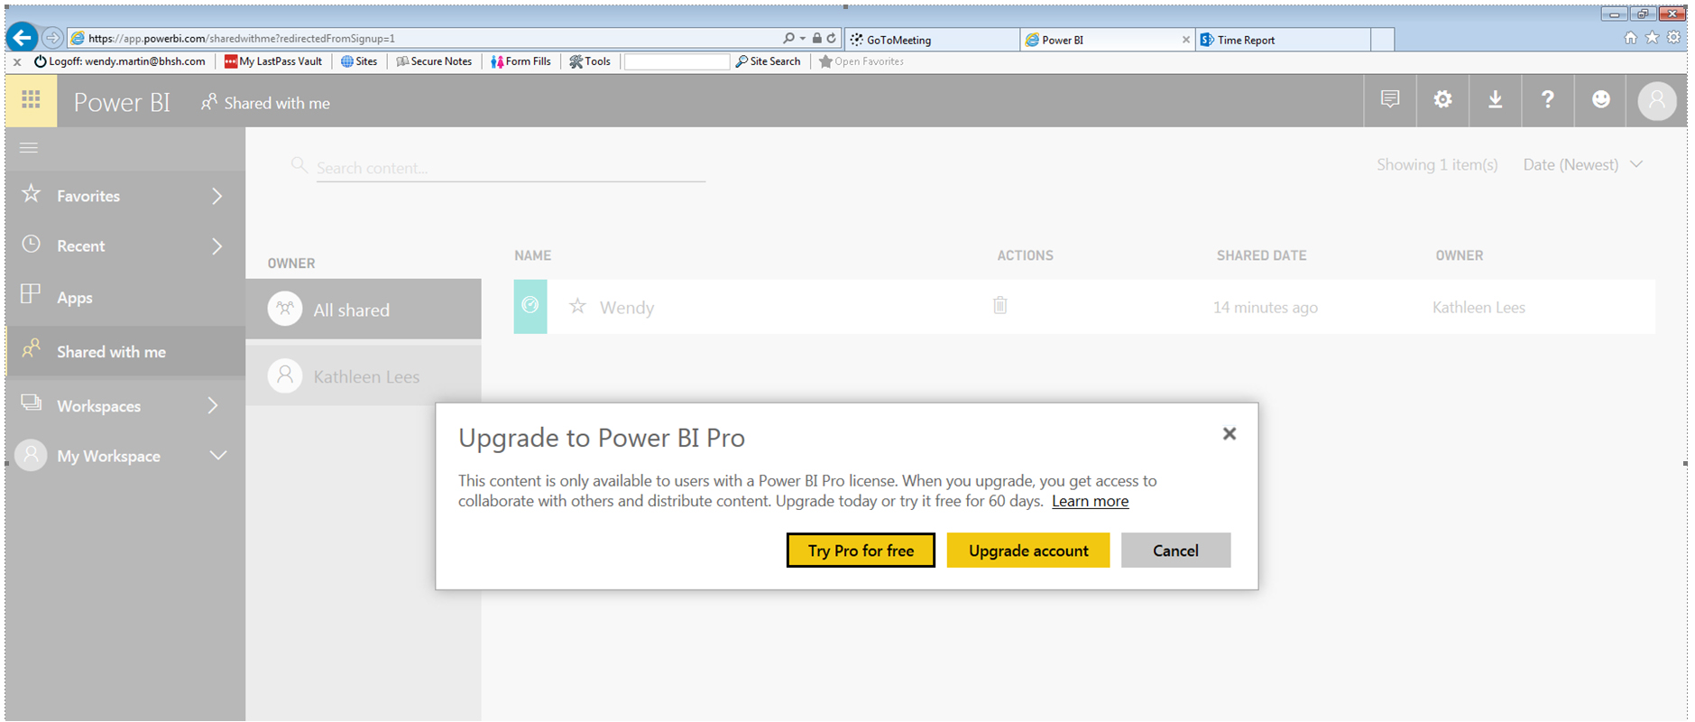Open the Power BI app launcher grid
Image resolution: width=1695 pixels, height=722 pixels.
point(31,100)
